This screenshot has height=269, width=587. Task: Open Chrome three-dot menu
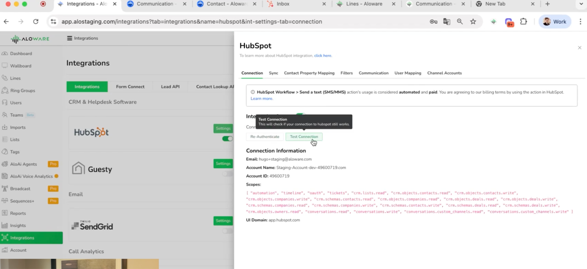pos(580,22)
